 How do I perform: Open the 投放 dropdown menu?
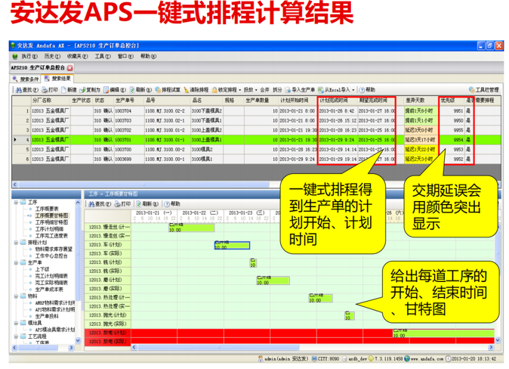250,90
